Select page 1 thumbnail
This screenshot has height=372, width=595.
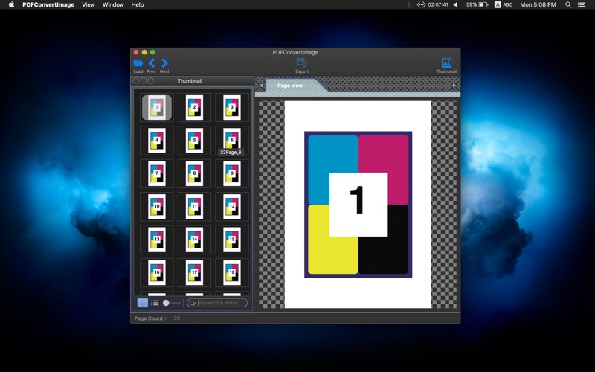point(157,107)
